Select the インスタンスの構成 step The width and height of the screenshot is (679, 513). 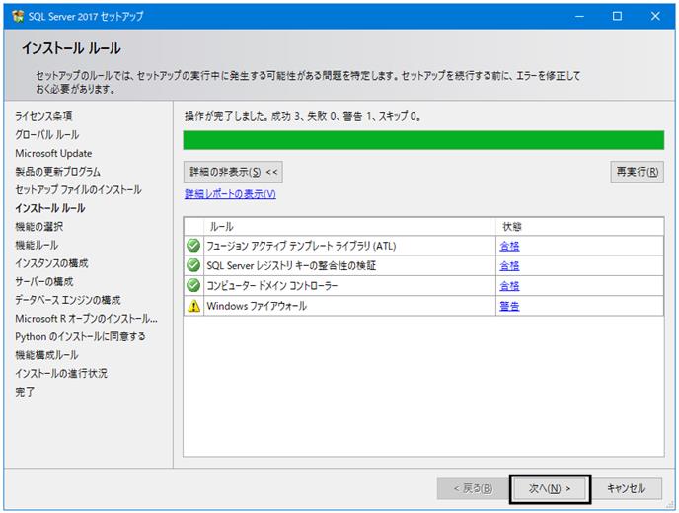point(51,263)
